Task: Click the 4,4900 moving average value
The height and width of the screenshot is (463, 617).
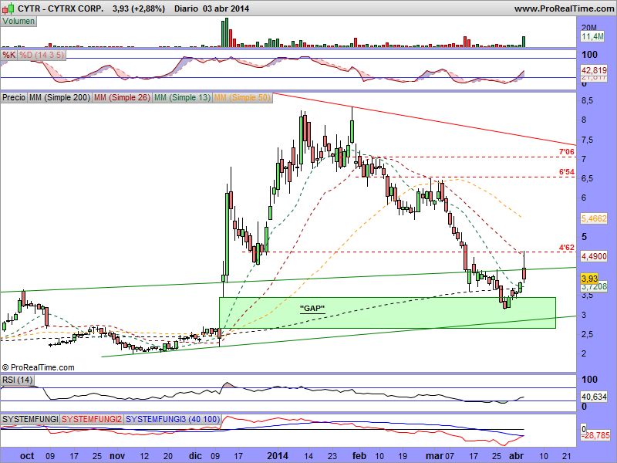Action: pos(594,256)
